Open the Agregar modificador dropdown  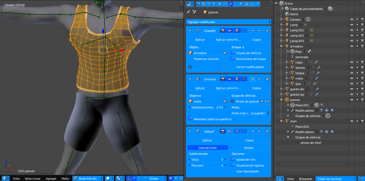228,22
